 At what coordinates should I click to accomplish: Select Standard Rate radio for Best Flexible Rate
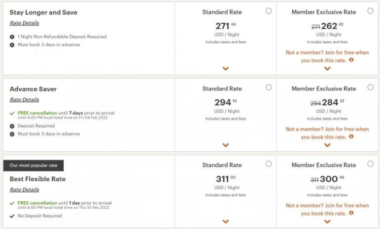[269, 164]
